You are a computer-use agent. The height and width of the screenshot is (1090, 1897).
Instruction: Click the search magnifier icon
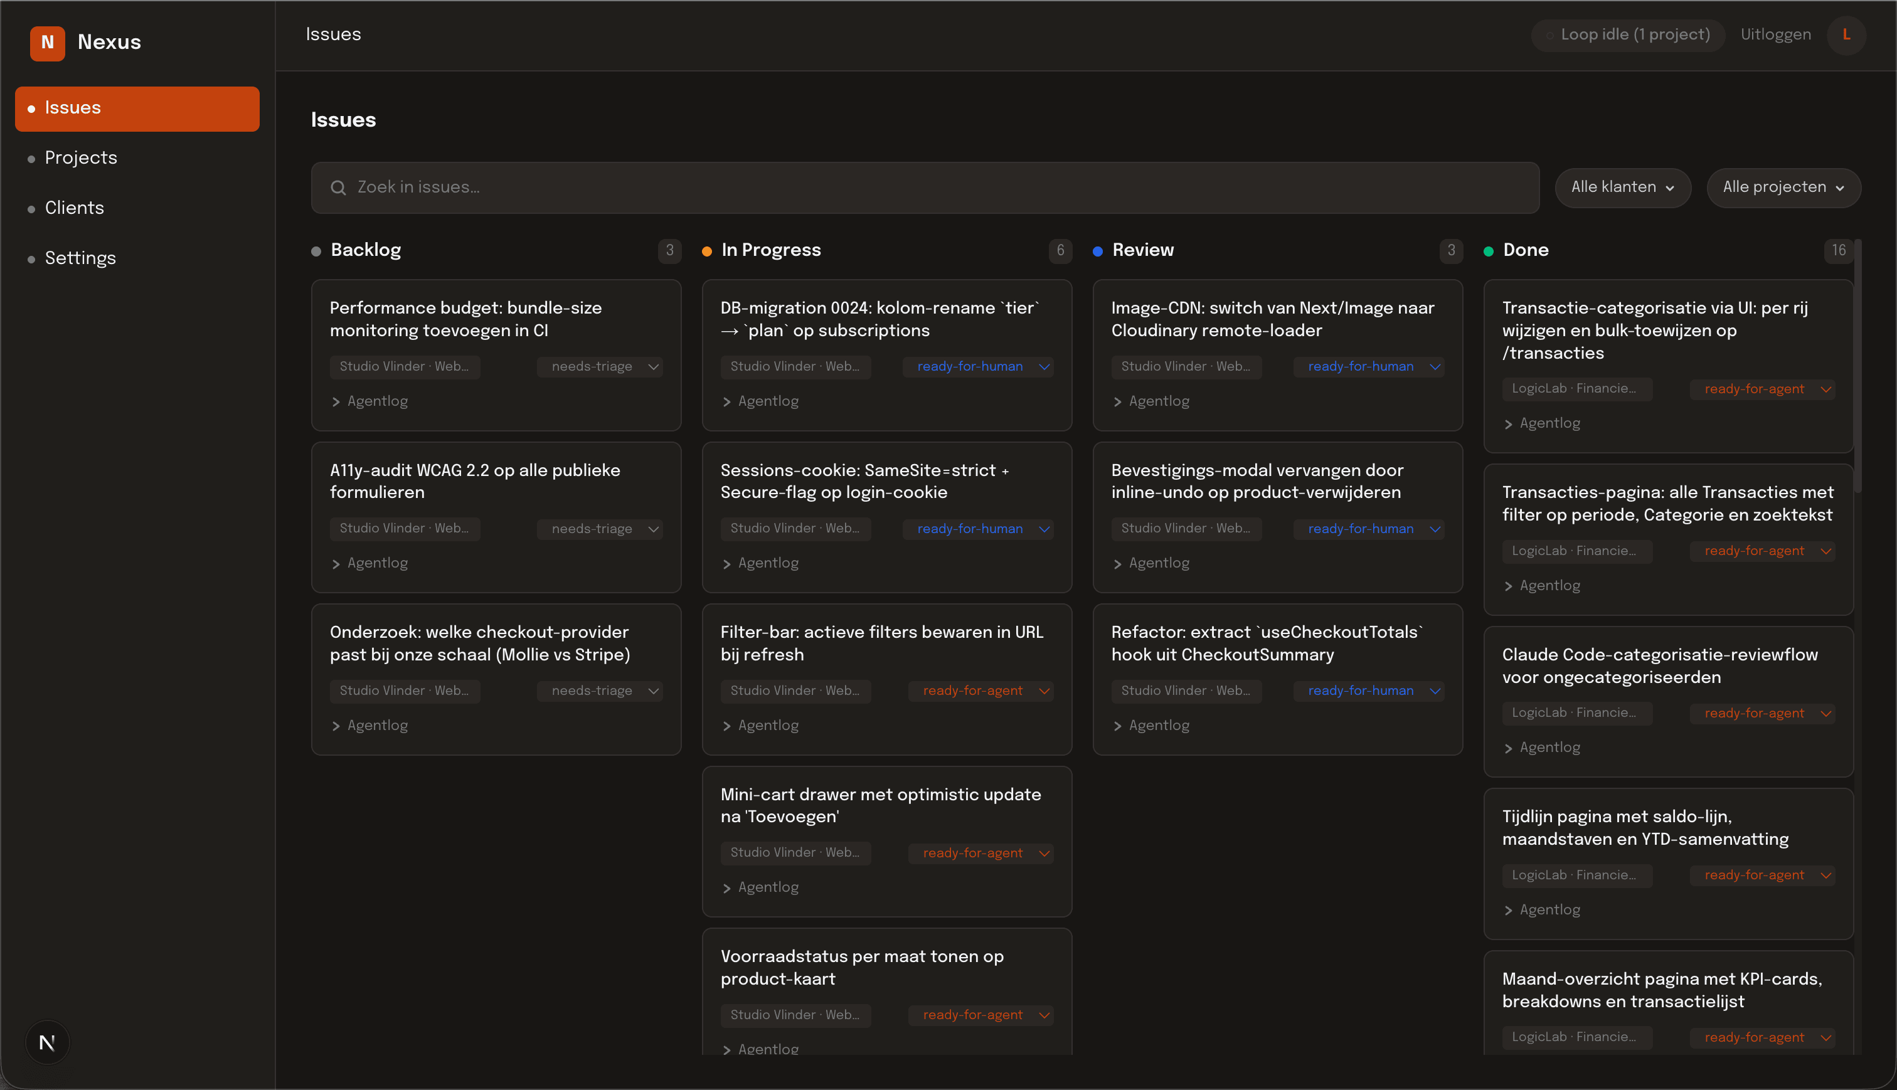tap(338, 188)
